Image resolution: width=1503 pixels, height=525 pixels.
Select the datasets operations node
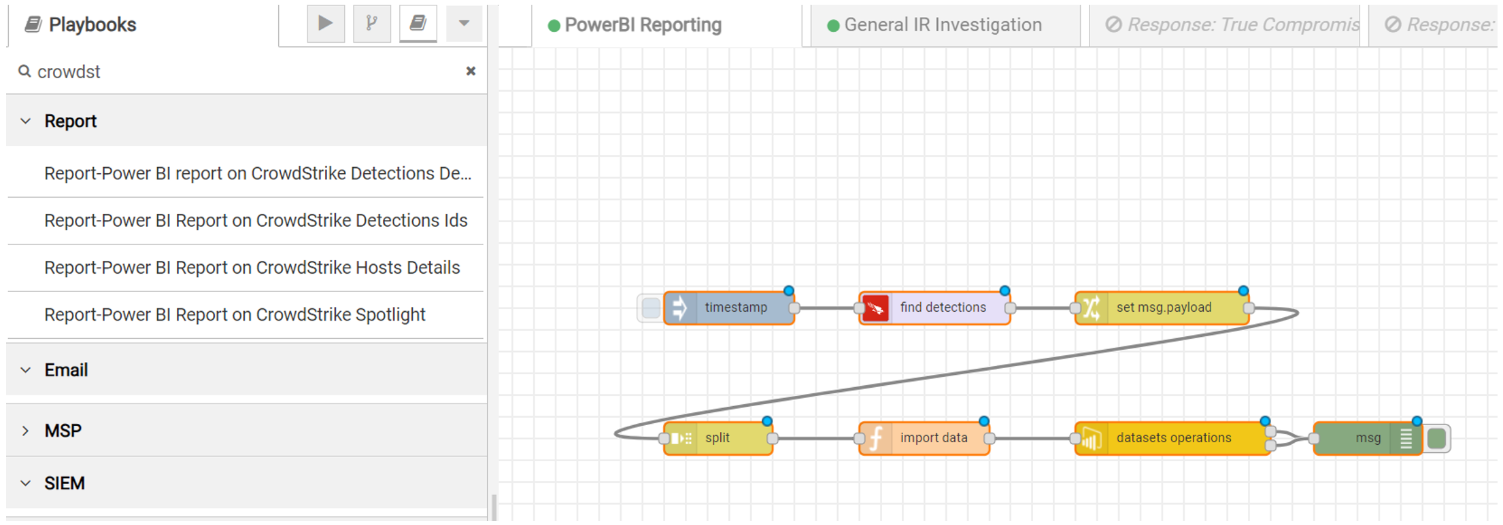point(1172,438)
